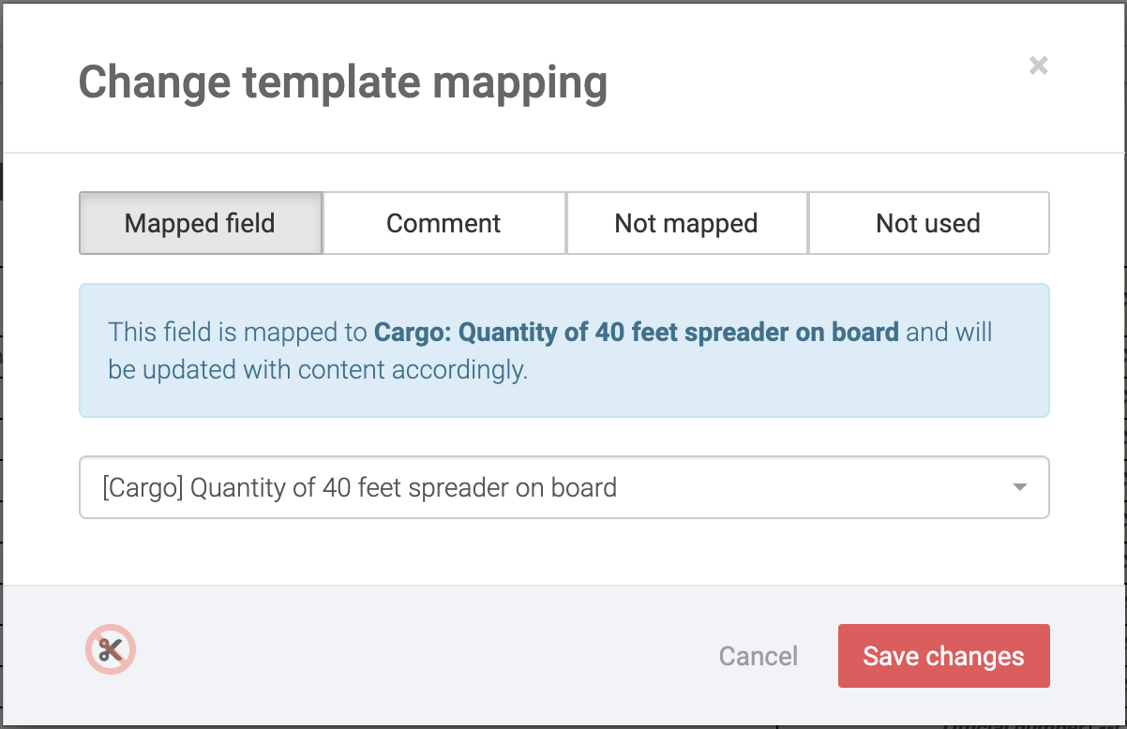1127x729 pixels.
Task: Dismiss dialog using the X icon
Action: pyautogui.click(x=1038, y=66)
